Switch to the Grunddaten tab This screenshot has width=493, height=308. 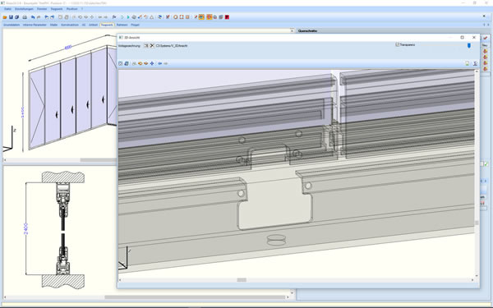(x=12, y=25)
